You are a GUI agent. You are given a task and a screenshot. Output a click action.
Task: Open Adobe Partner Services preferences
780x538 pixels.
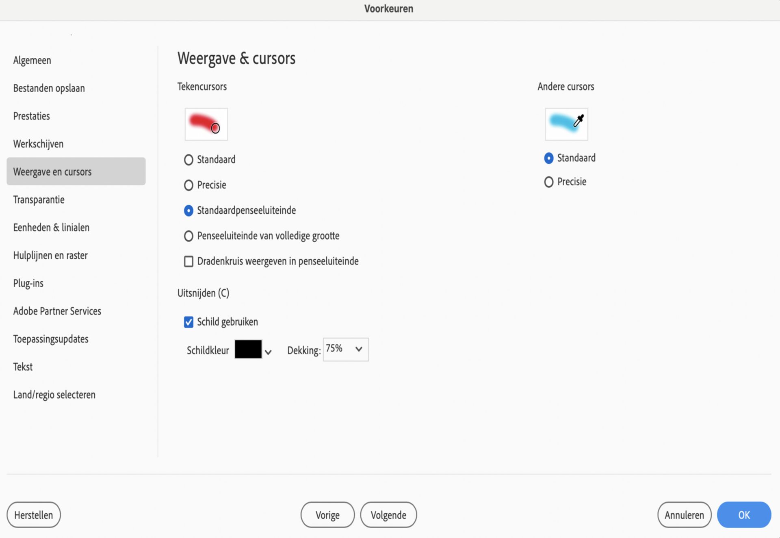click(x=76, y=311)
